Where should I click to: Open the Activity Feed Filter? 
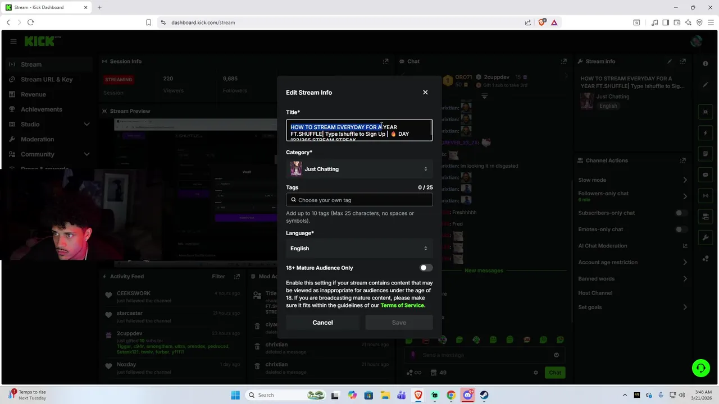219,276
